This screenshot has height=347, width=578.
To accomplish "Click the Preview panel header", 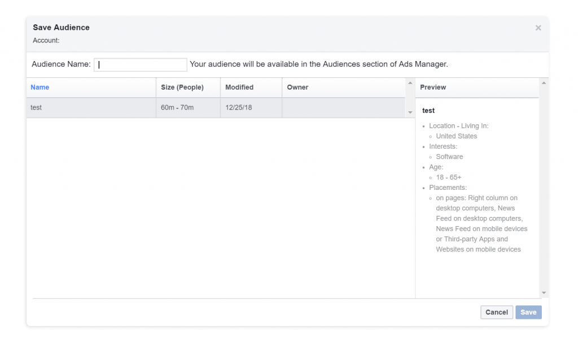I will [433, 88].
